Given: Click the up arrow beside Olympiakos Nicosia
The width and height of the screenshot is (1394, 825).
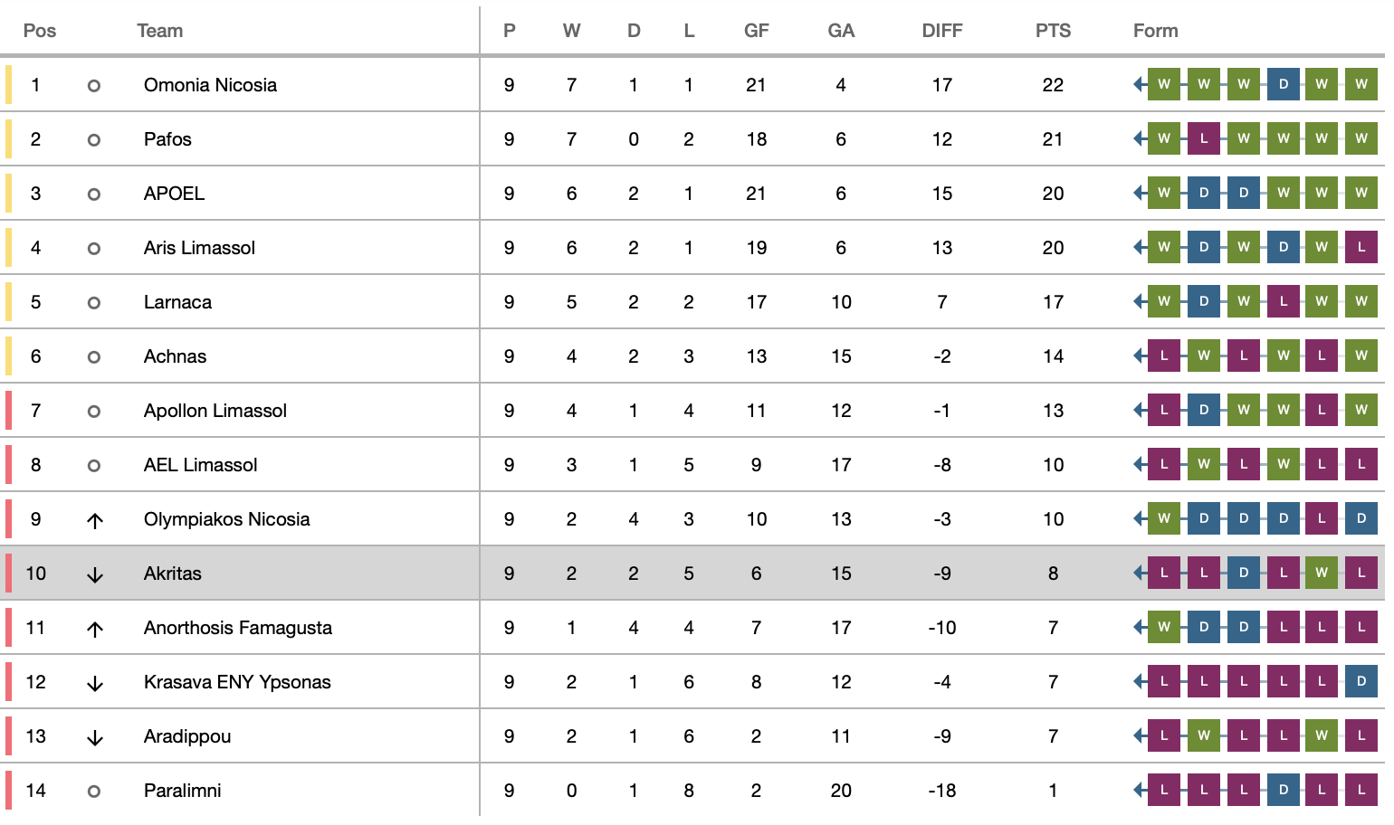Looking at the screenshot, I should point(94,520).
